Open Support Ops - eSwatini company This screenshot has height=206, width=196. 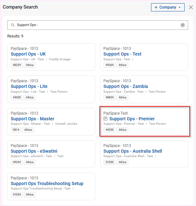(x=34, y=151)
